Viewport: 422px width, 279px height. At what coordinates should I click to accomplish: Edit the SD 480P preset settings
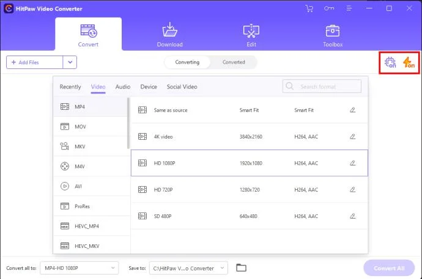(352, 216)
